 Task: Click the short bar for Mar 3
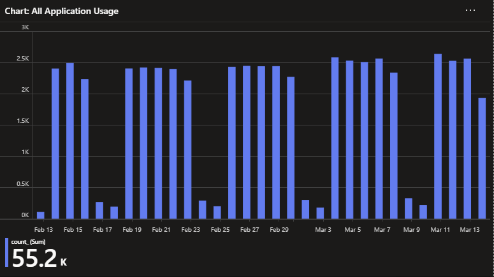[x=320, y=213]
